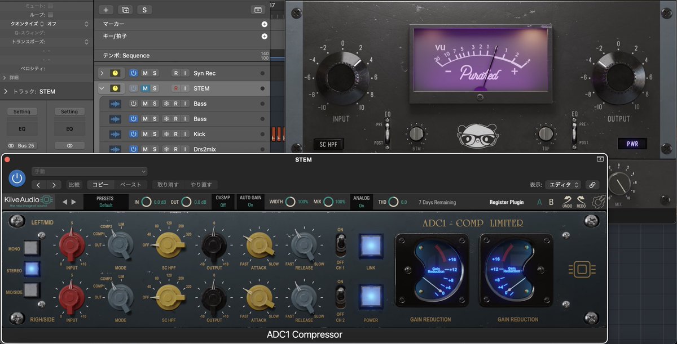Viewport: 677px width, 344px height.
Task: Click the plugin window expand icon beside STEM title
Action: click(600, 159)
